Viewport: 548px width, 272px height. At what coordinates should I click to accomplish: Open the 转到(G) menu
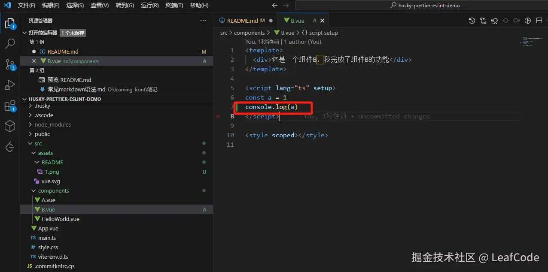(x=125, y=6)
